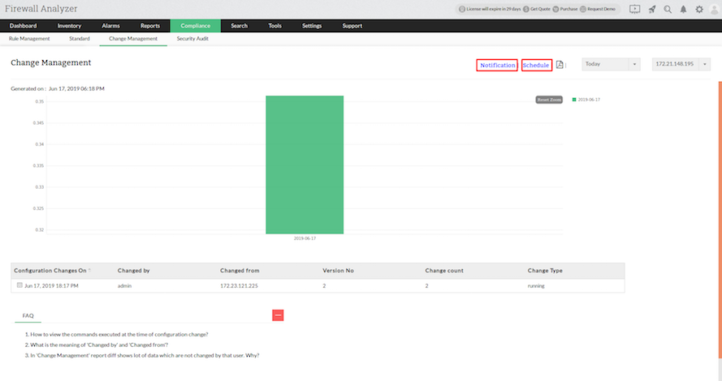Open the 172.21.148.195 device dropdown

[681, 64]
